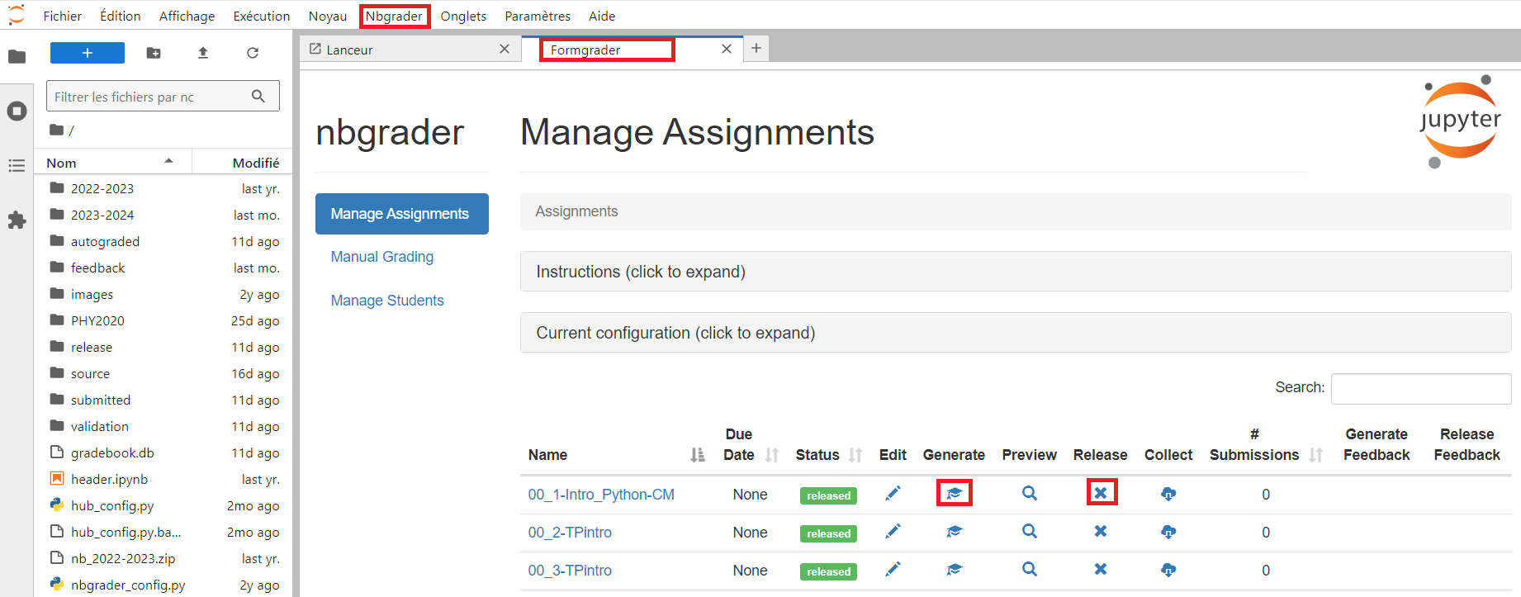Select the gradebook.db file
The image size is (1521, 597).
163,452
